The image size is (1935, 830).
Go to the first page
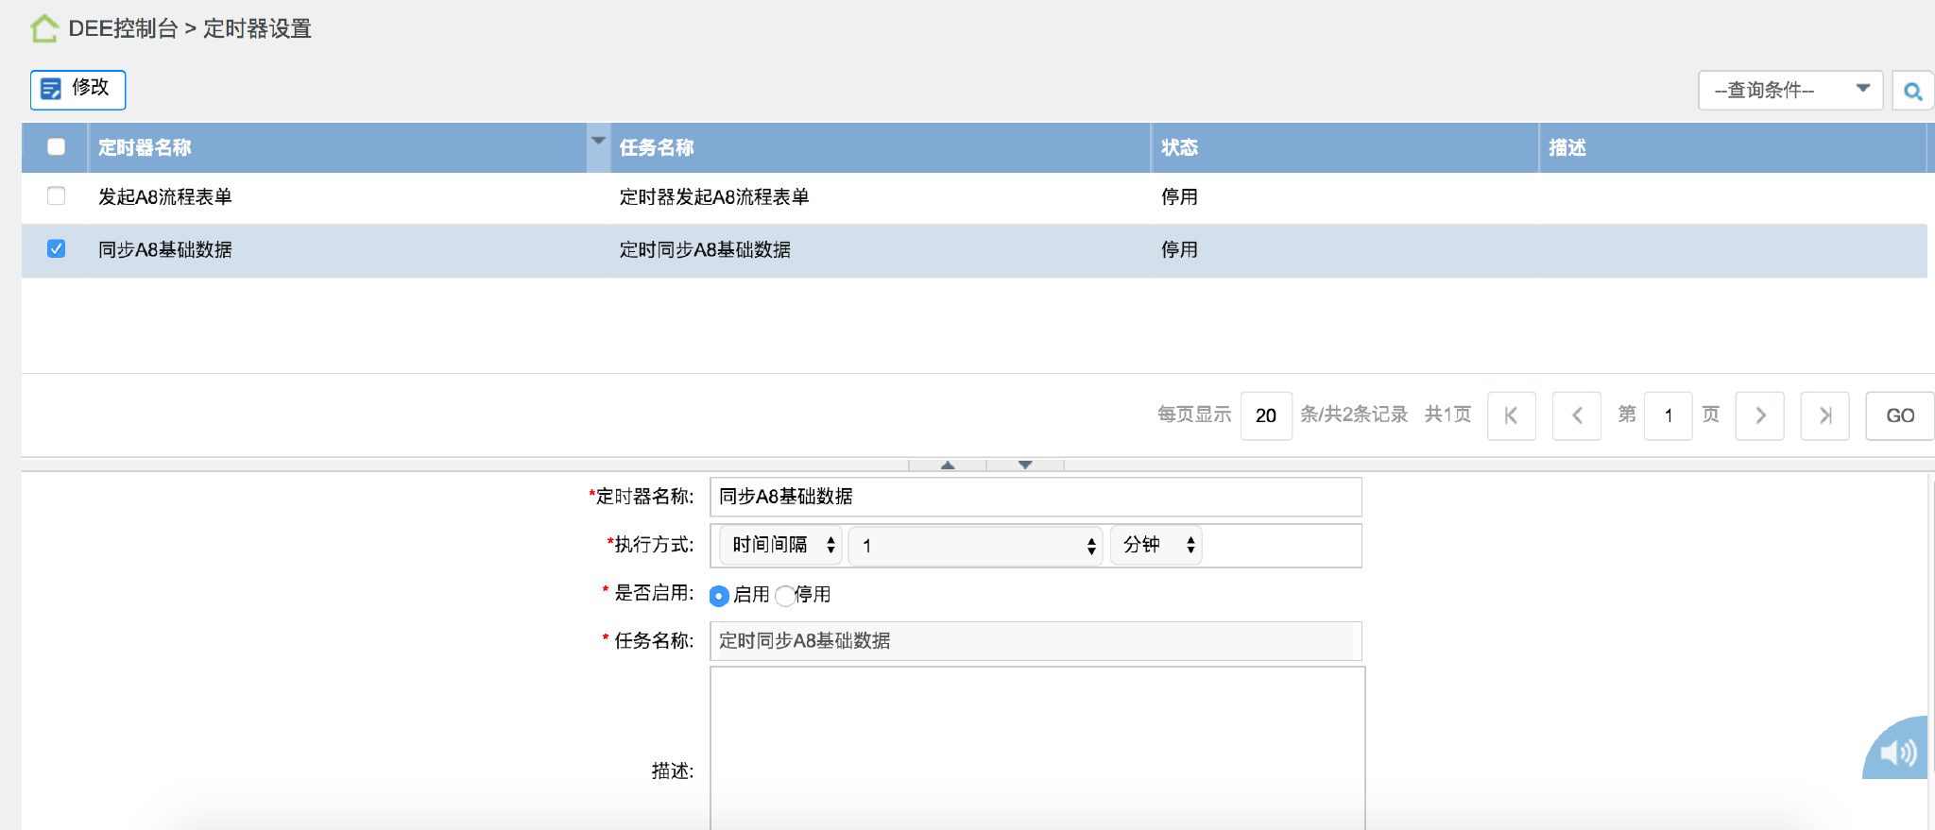tap(1511, 415)
